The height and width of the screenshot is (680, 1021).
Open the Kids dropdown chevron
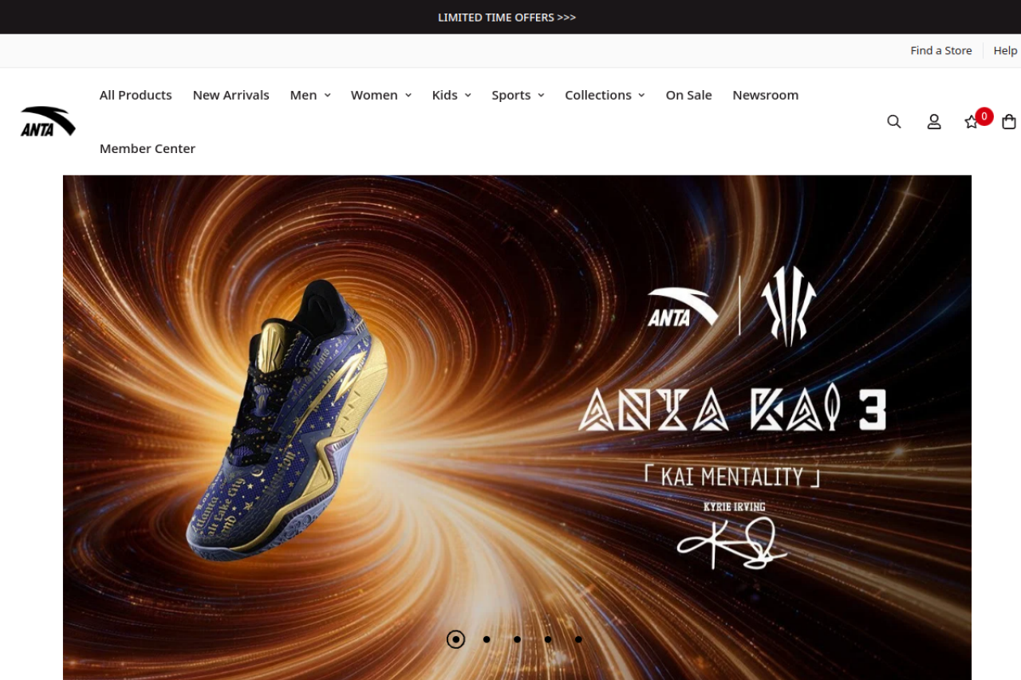(x=467, y=95)
